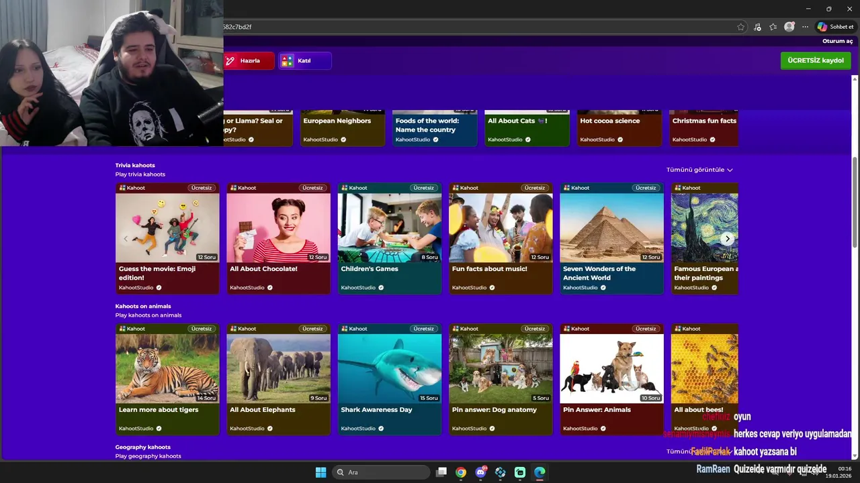Open the browser three-dot settings menu
The height and width of the screenshot is (483, 860).
tap(805, 27)
